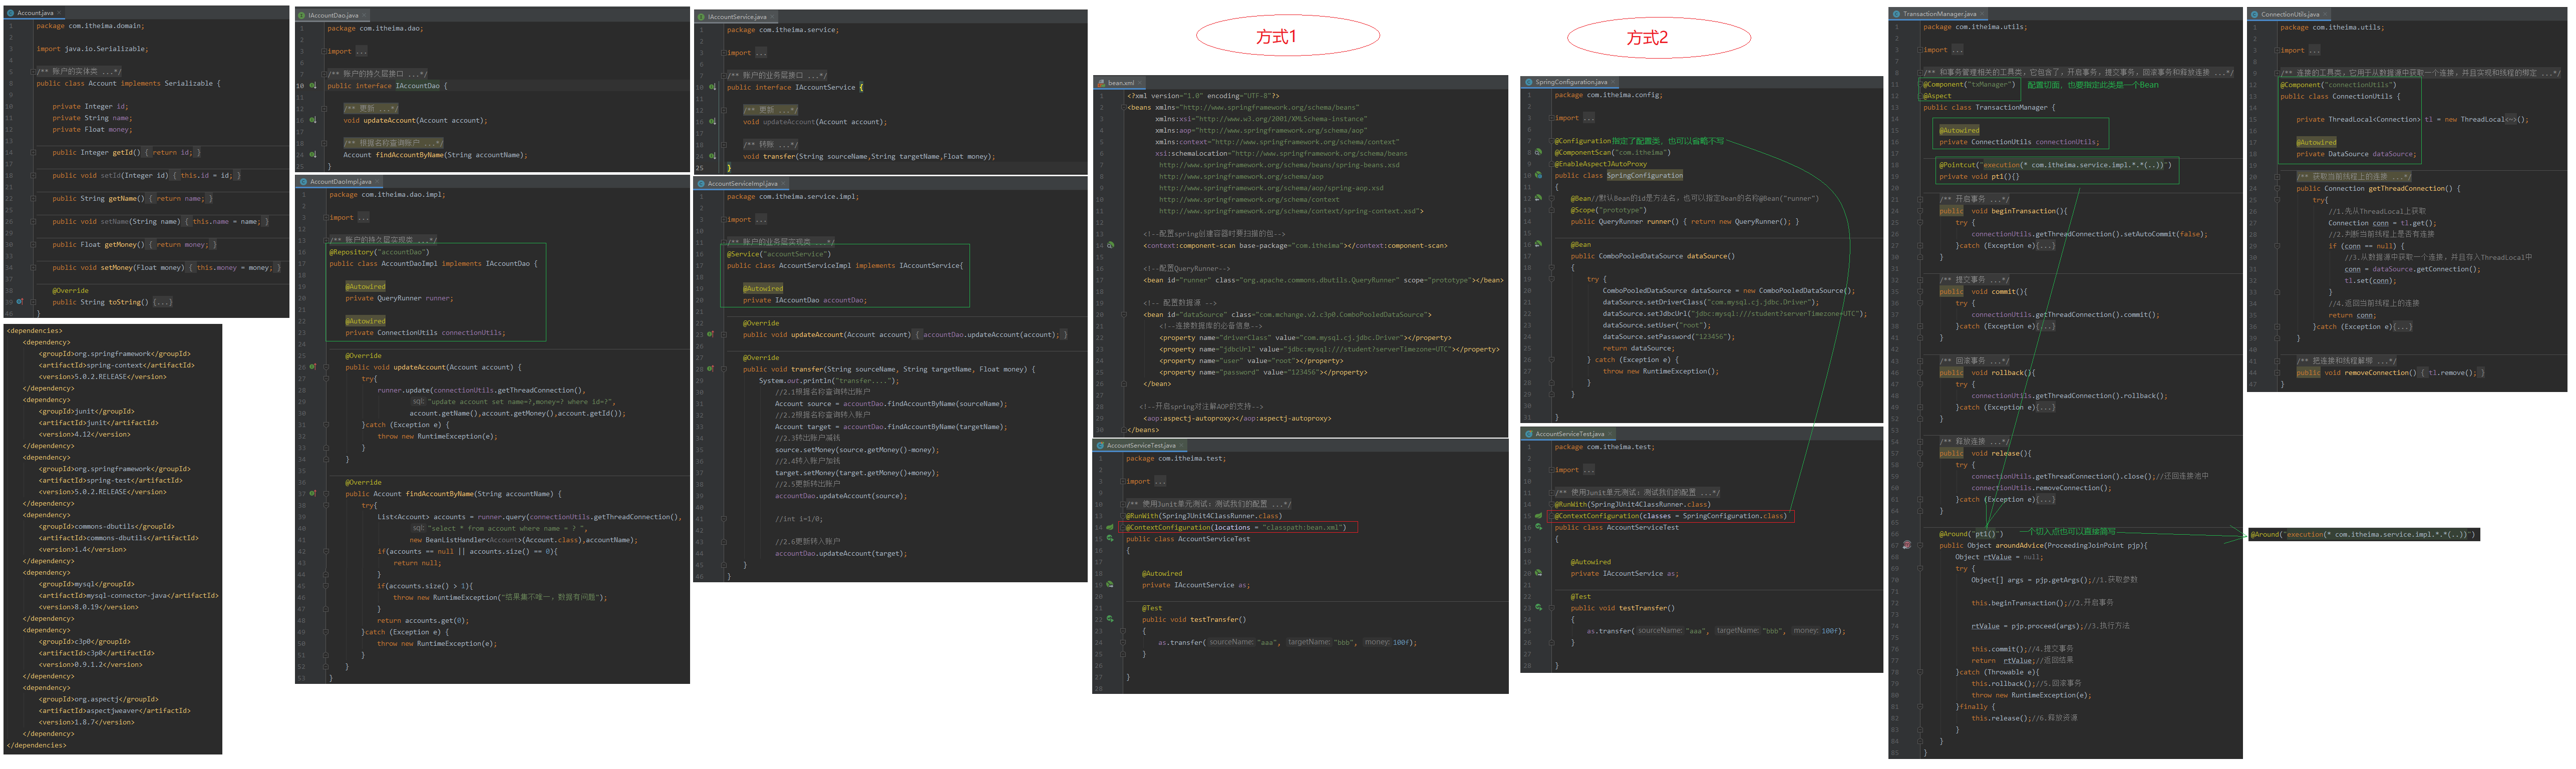Click spring-context artifactId in dependencies XML

click(x=116, y=365)
